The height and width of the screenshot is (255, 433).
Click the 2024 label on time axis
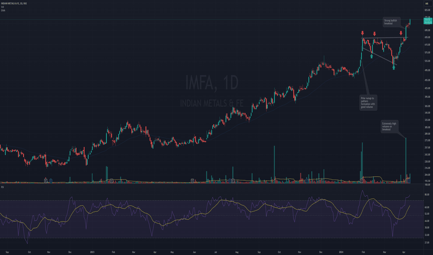coord(341,252)
